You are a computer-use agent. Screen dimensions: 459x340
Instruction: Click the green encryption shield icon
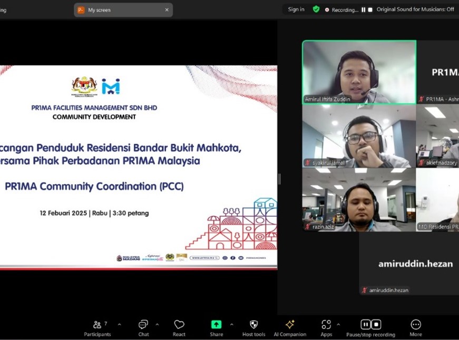pos(316,9)
